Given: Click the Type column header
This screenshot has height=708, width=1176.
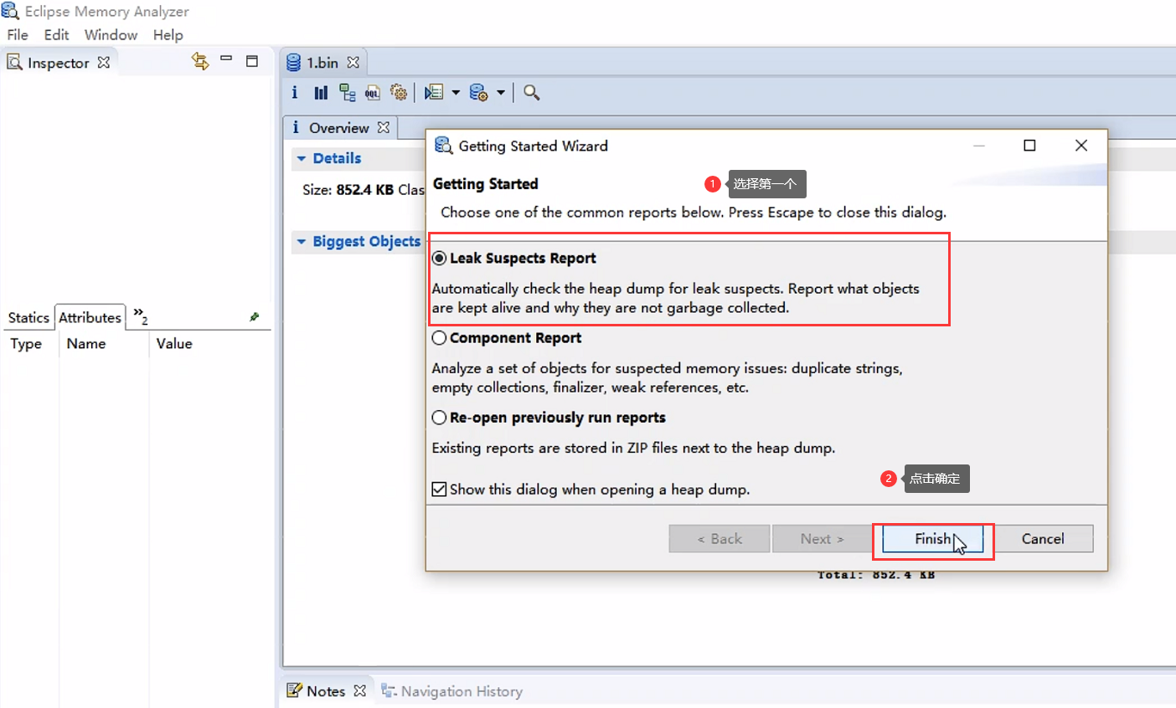Looking at the screenshot, I should click(26, 343).
